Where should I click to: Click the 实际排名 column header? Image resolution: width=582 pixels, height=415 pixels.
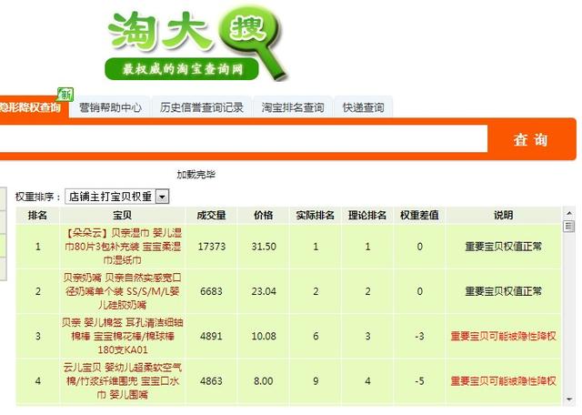(x=316, y=215)
